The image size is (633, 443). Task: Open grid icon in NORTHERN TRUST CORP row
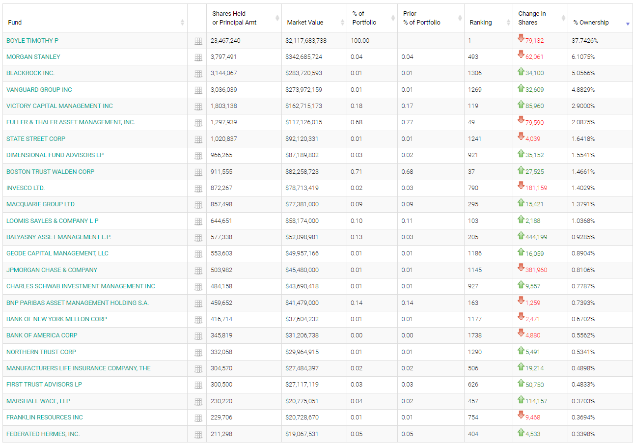(198, 353)
